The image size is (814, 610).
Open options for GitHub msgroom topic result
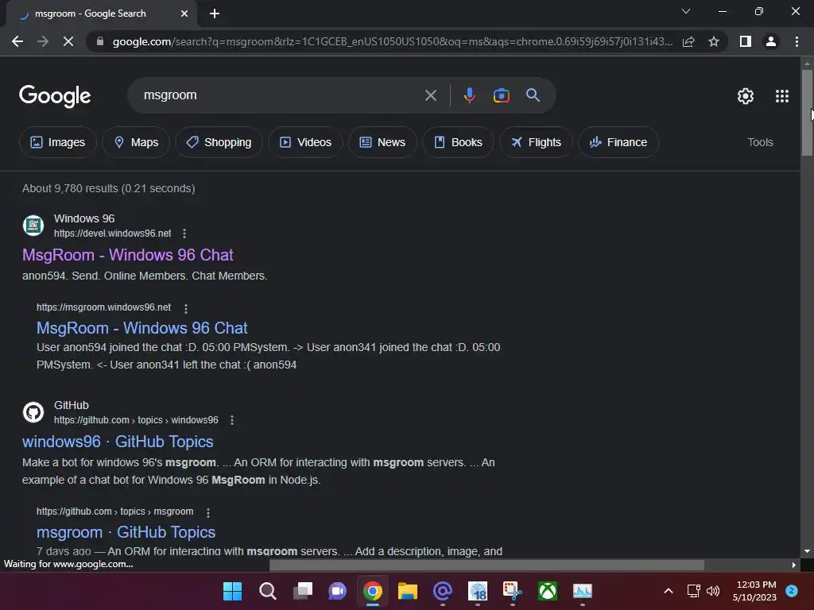point(208,512)
